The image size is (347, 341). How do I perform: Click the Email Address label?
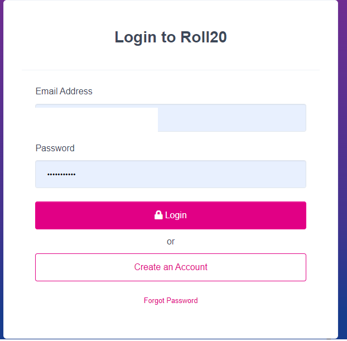point(64,92)
